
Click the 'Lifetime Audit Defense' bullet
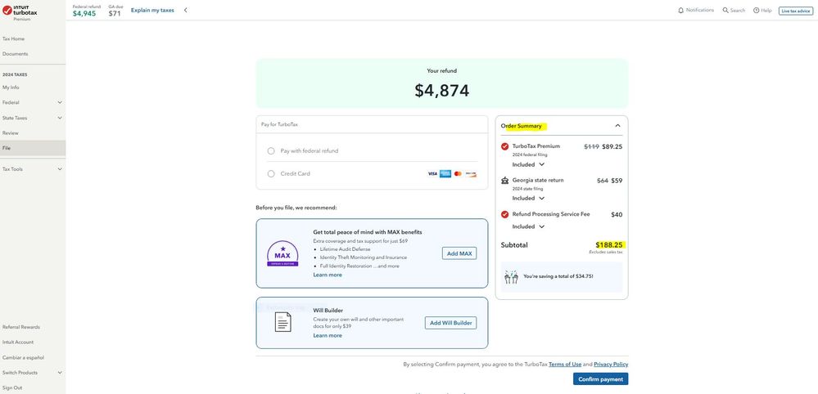point(346,249)
